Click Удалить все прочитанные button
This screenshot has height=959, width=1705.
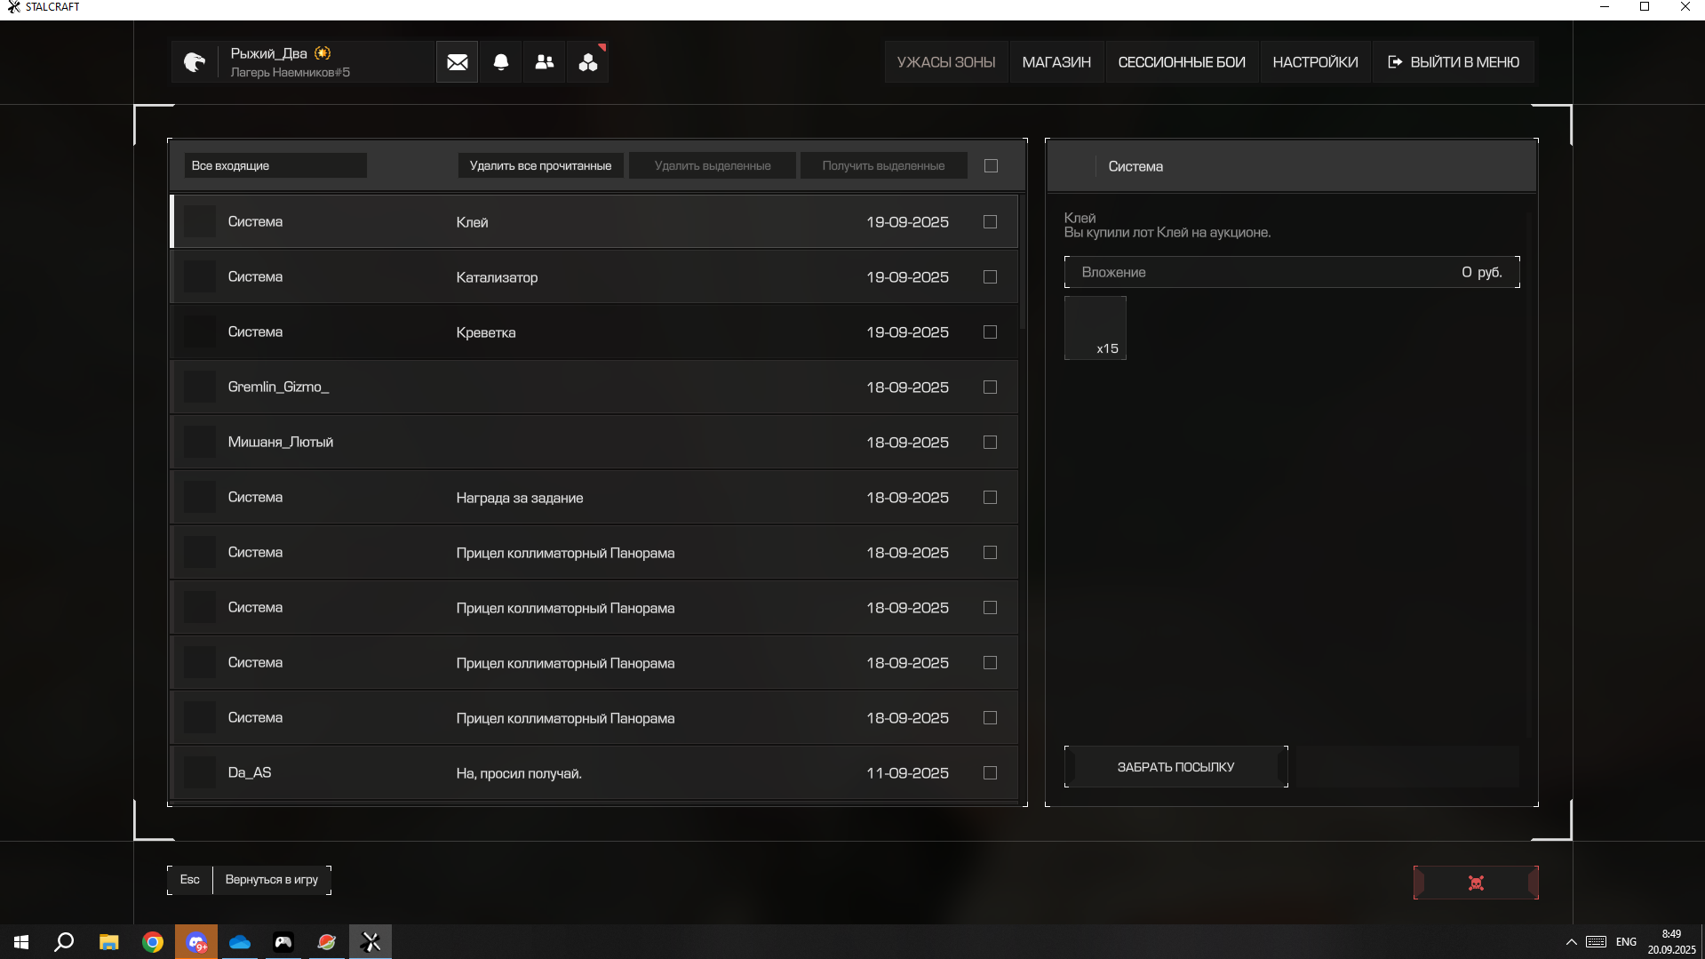coord(540,166)
